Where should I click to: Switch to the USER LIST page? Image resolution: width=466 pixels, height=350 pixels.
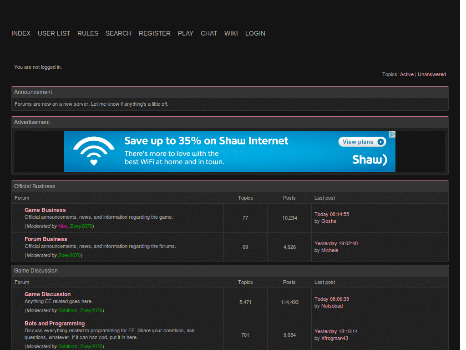[x=54, y=33]
